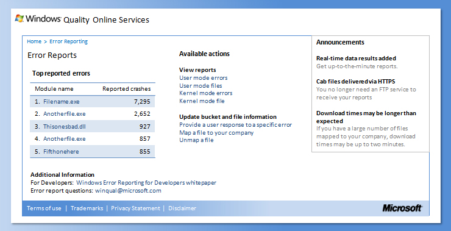Open Thisonesbad.dll module link
Viewport: 451px width, 231px height.
click(x=65, y=127)
